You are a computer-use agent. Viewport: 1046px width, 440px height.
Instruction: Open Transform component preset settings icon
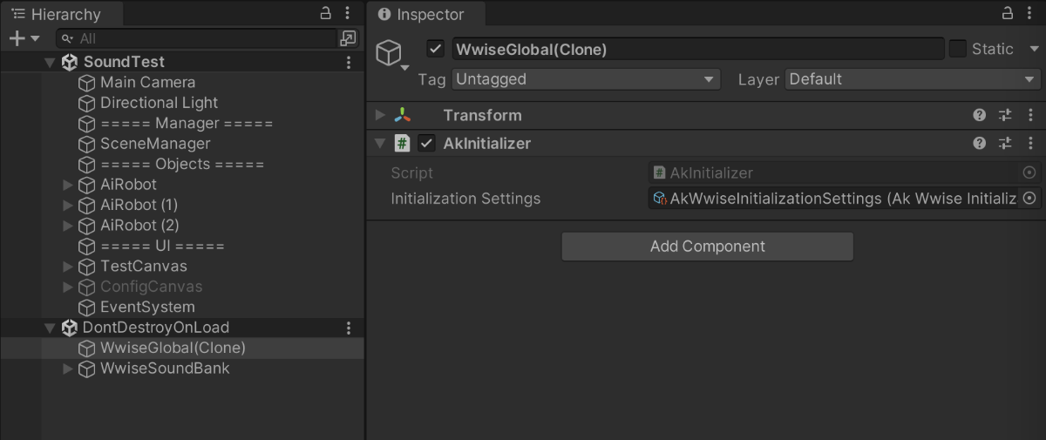[x=1005, y=115]
